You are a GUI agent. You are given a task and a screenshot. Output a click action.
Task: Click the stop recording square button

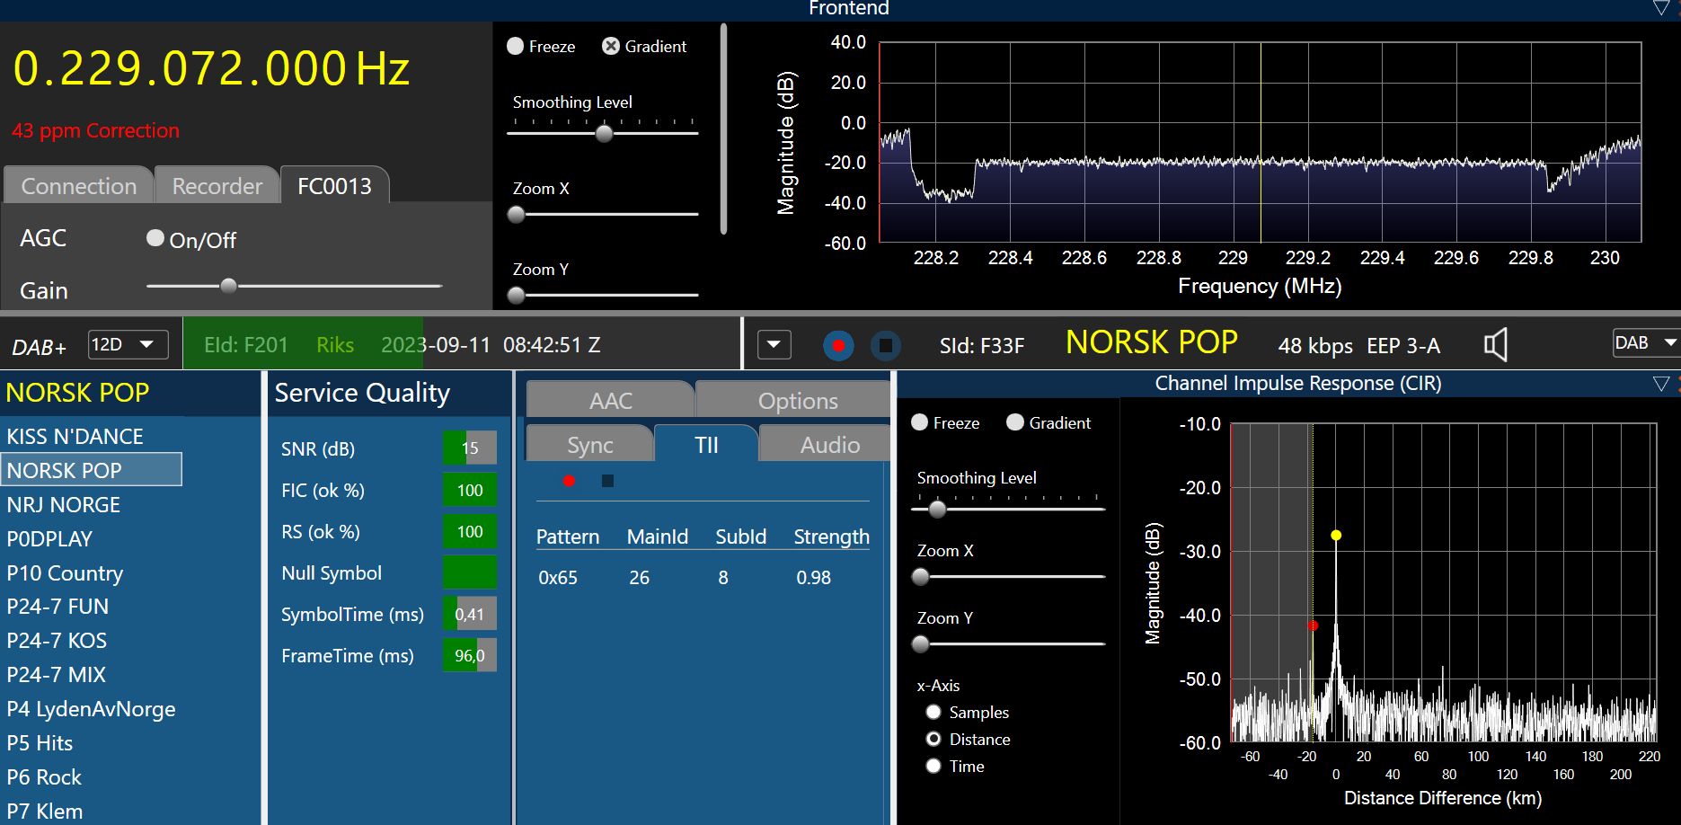[885, 345]
